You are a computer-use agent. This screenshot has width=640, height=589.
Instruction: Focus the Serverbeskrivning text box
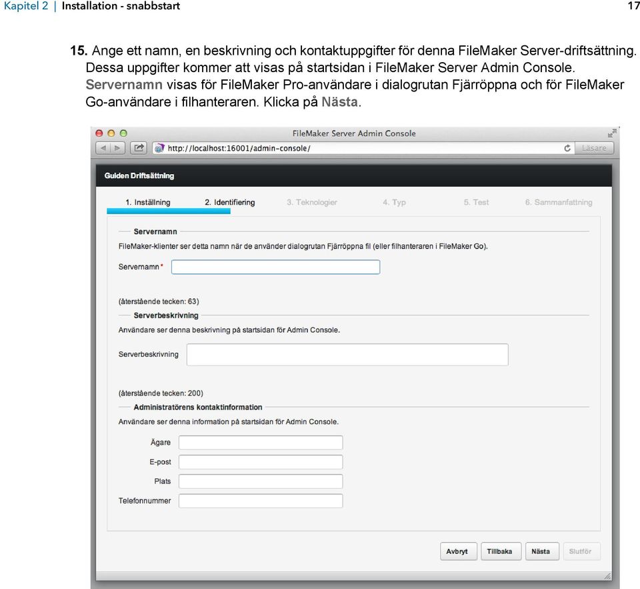coord(347,355)
